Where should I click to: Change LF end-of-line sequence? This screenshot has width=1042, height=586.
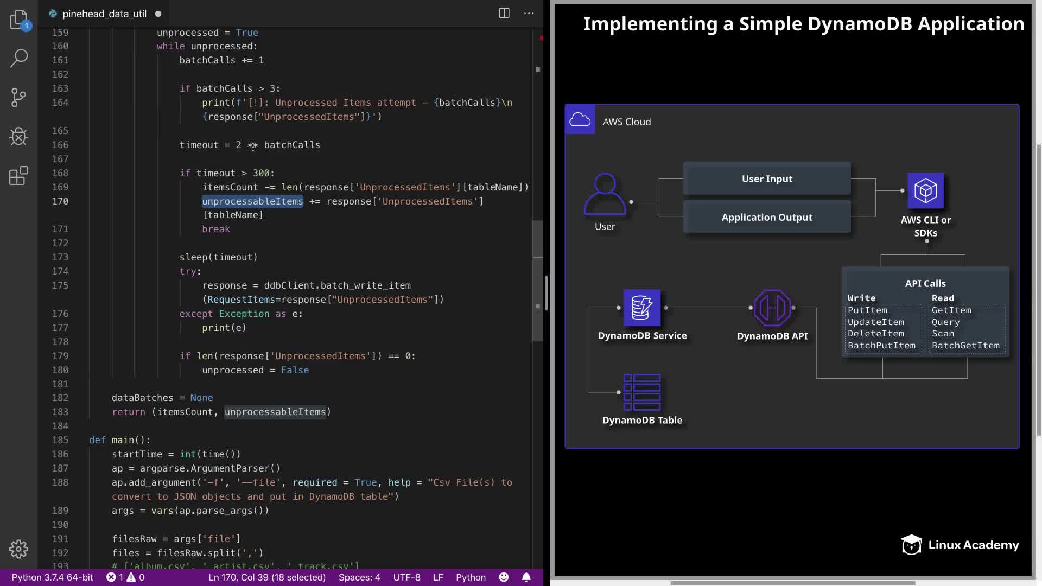point(438,577)
